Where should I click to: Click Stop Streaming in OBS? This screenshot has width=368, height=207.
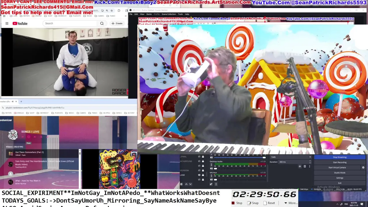tap(340, 157)
